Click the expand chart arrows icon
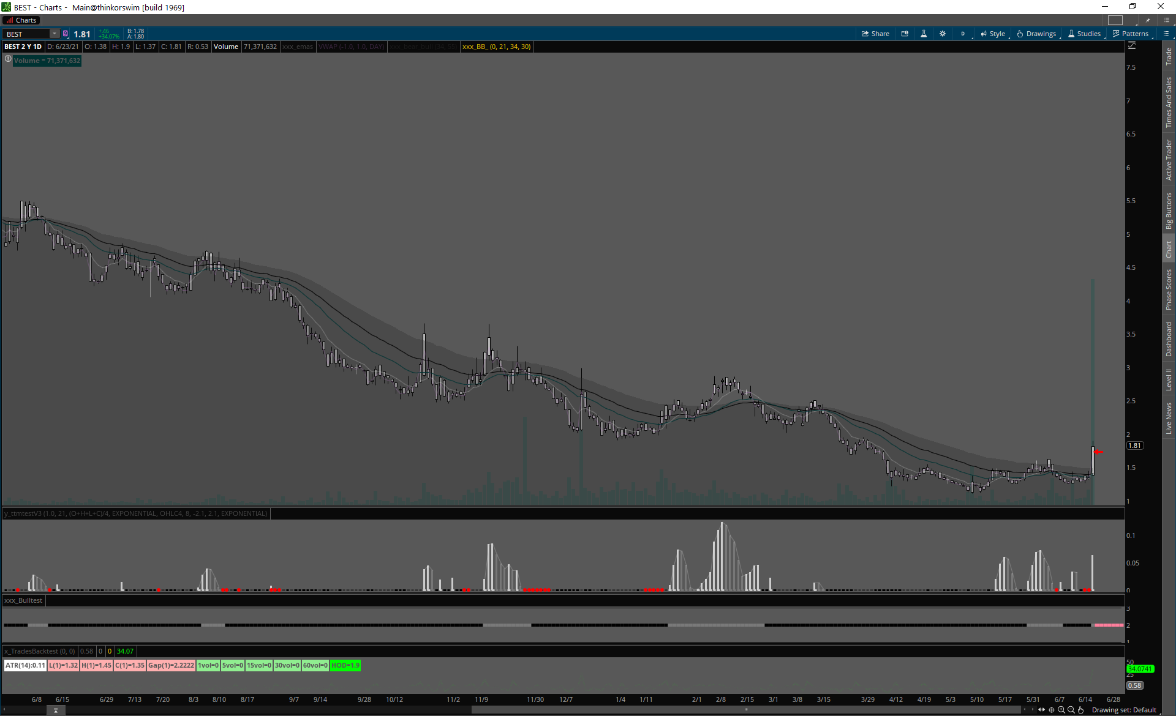 tap(1041, 710)
